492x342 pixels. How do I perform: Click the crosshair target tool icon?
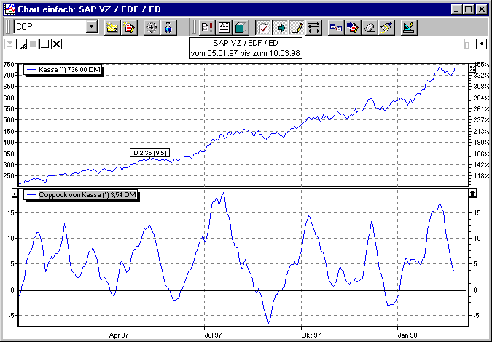(152, 28)
